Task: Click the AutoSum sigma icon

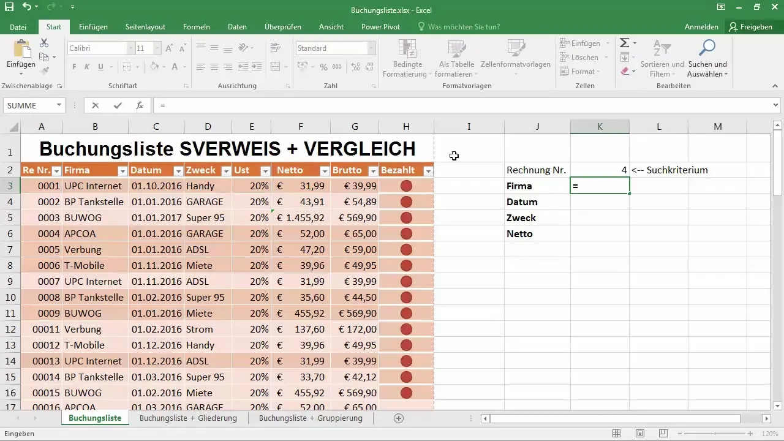Action: (624, 43)
